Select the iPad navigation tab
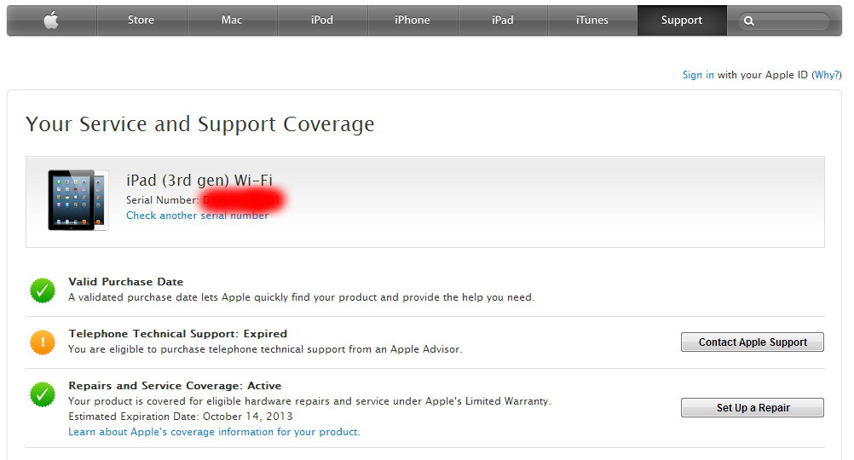This screenshot has width=854, height=460. click(502, 20)
